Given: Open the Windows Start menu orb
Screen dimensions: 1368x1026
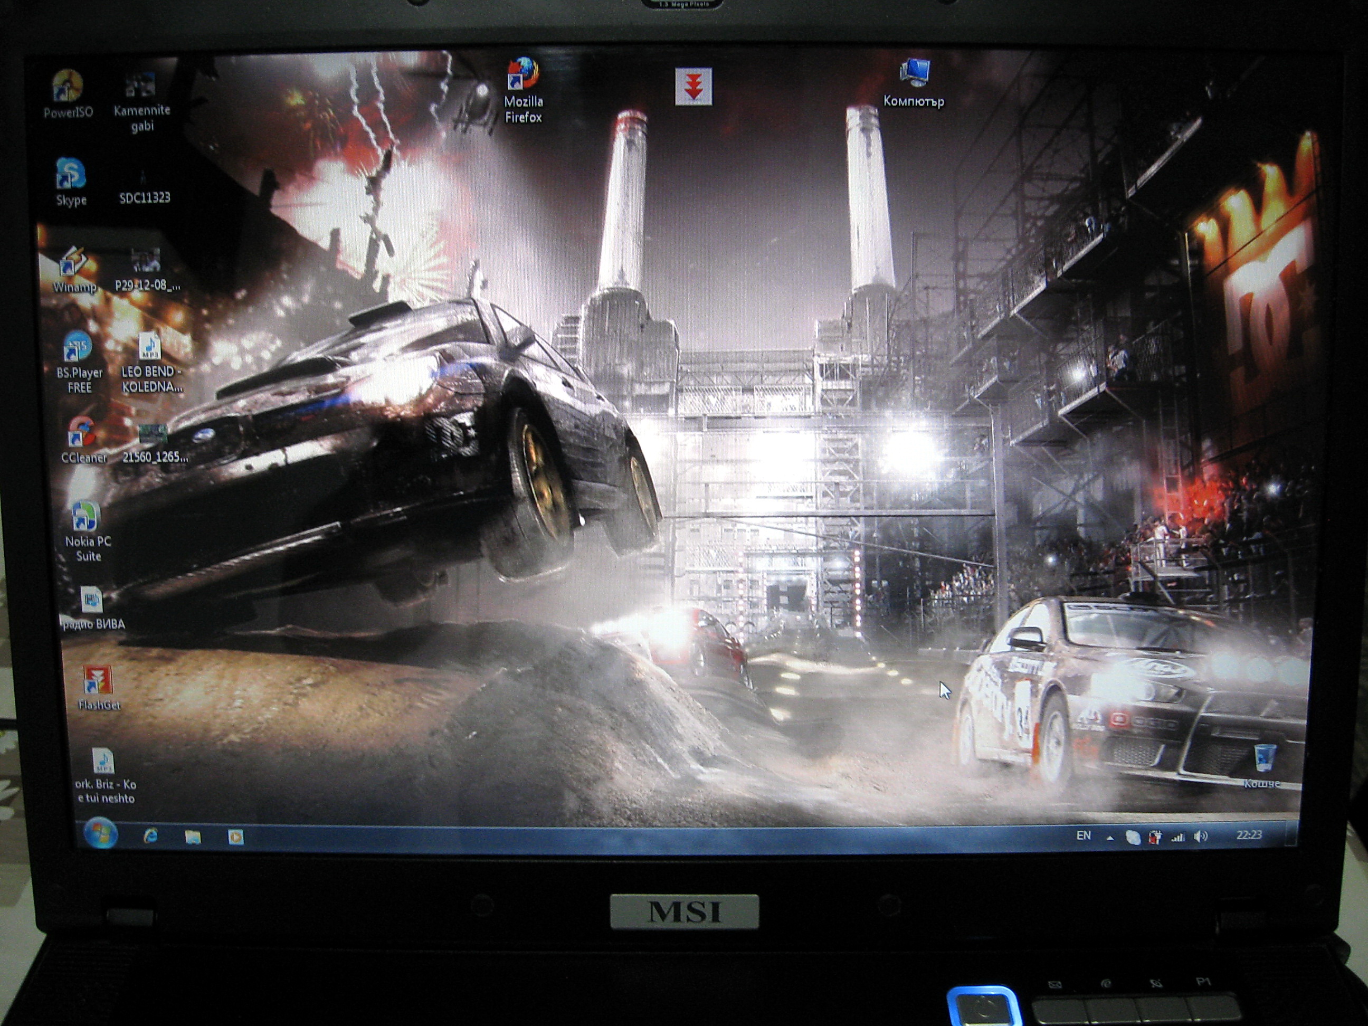Looking at the screenshot, I should [100, 833].
